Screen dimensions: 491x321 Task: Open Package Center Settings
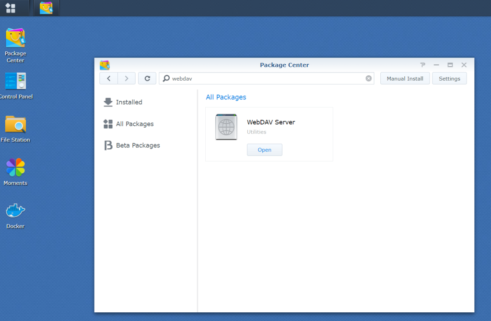[x=449, y=78]
